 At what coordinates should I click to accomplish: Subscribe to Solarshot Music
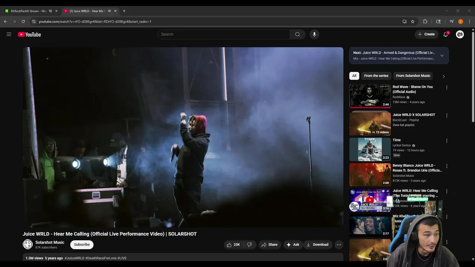pyautogui.click(x=82, y=245)
